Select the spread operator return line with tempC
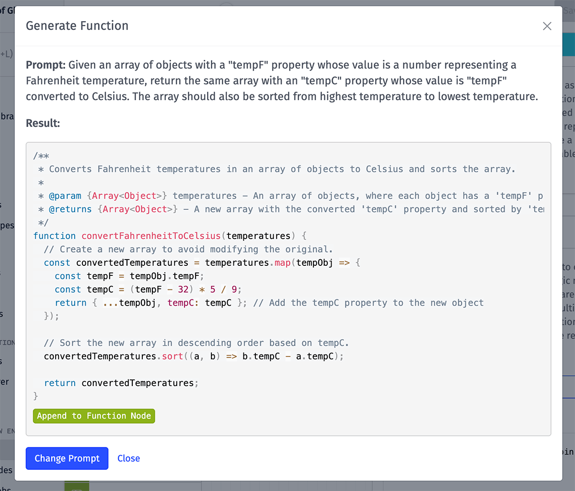Image resolution: width=575 pixels, height=491 pixels. pos(144,303)
